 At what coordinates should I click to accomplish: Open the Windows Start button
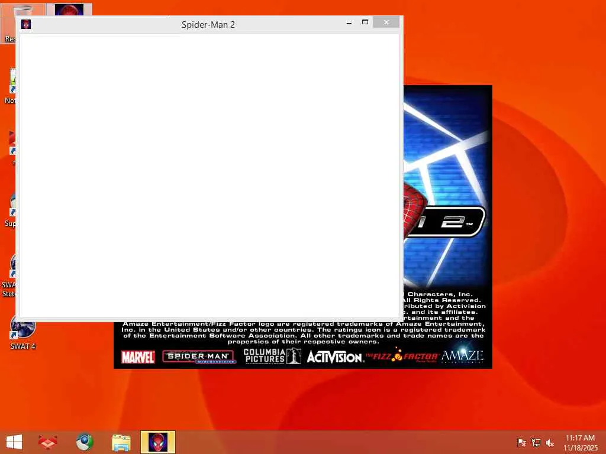click(x=14, y=442)
